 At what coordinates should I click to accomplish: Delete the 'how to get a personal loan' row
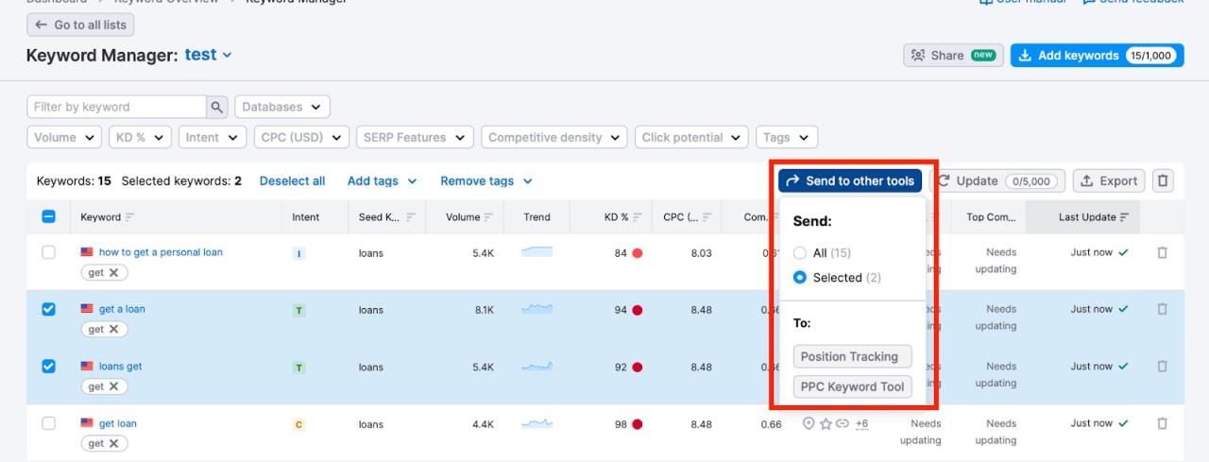coord(1163,252)
